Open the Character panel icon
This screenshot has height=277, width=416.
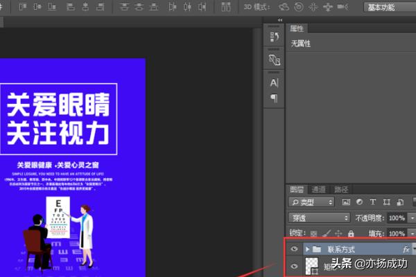click(274, 83)
